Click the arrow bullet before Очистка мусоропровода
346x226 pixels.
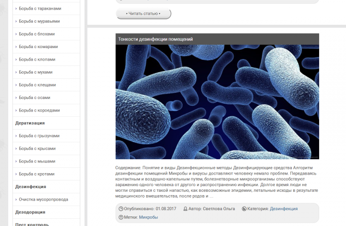16,200
